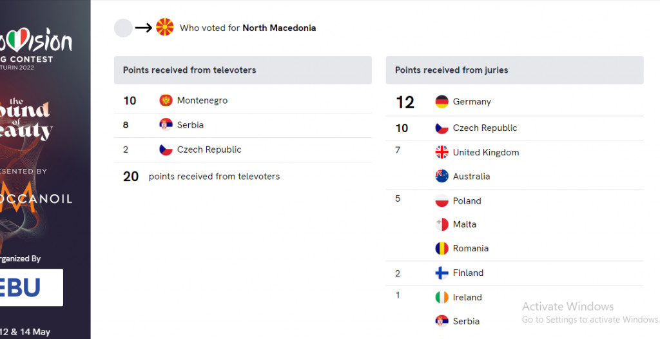The height and width of the screenshot is (339, 660).
Task: Select Czech Republic in juries list
Action: [x=514, y=128]
